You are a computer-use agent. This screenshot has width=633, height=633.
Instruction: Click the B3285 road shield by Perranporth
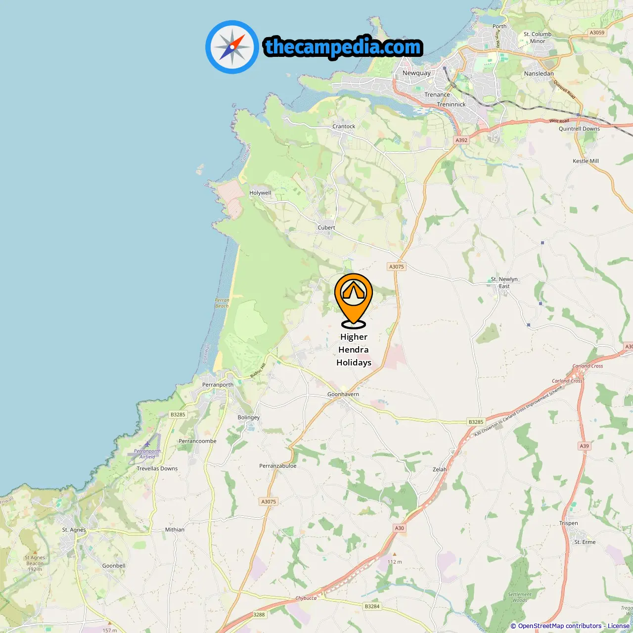[178, 414]
